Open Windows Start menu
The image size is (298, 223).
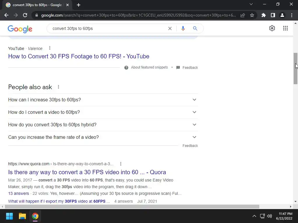pos(9,216)
